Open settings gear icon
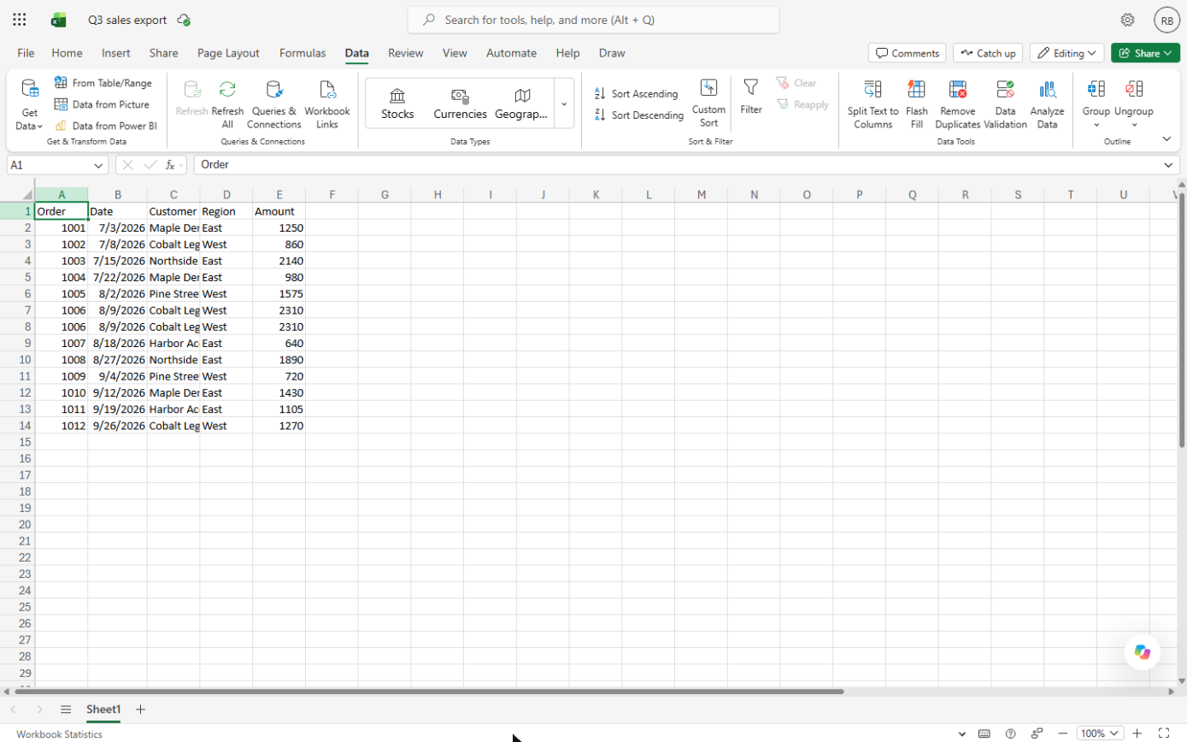1187x742 pixels. pyautogui.click(x=1128, y=20)
